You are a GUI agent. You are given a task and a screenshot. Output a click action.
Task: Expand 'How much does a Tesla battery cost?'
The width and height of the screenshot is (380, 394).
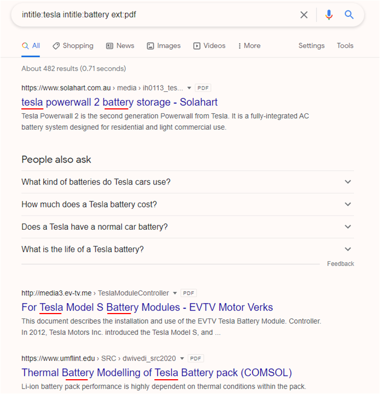pyautogui.click(x=188, y=204)
